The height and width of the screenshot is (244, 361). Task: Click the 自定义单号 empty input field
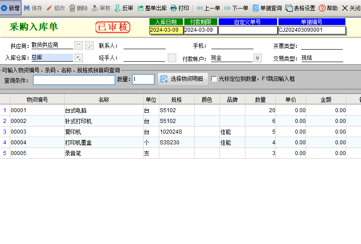(x=248, y=30)
